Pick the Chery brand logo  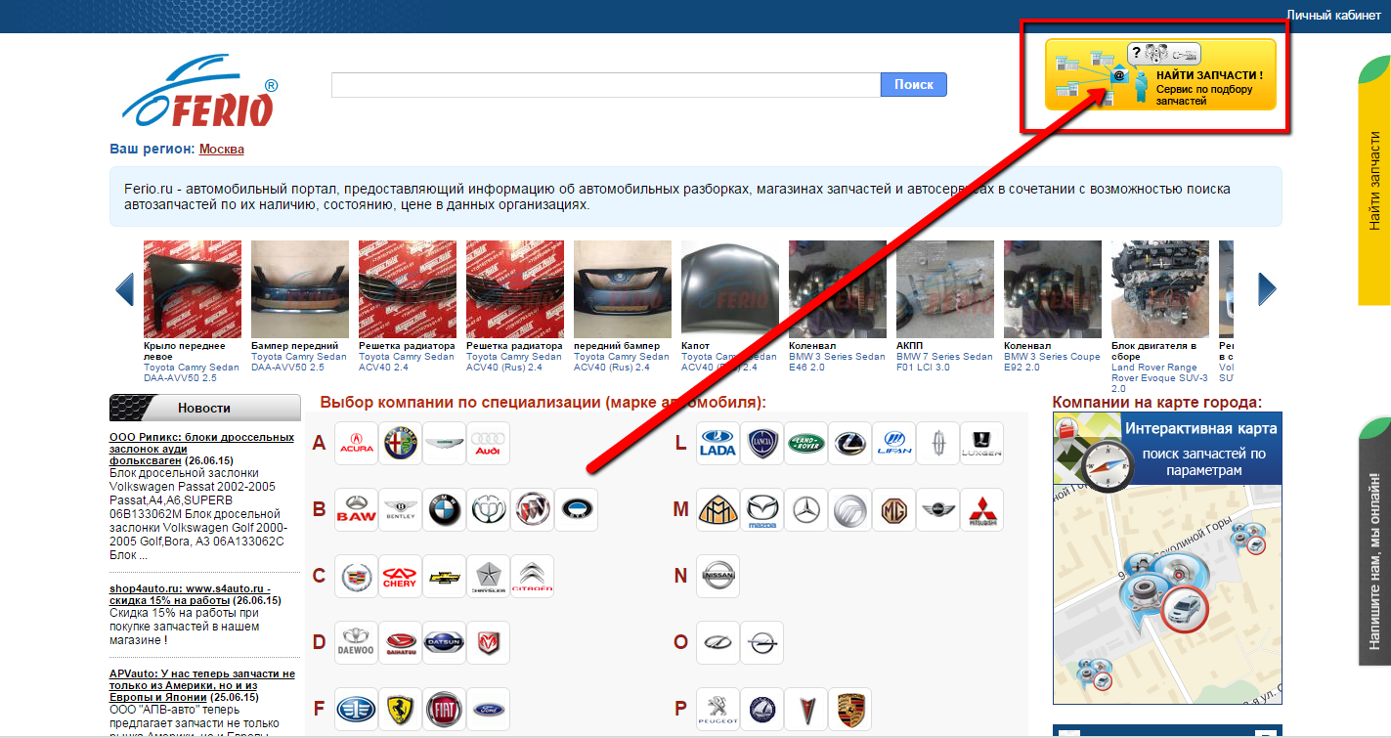point(400,577)
